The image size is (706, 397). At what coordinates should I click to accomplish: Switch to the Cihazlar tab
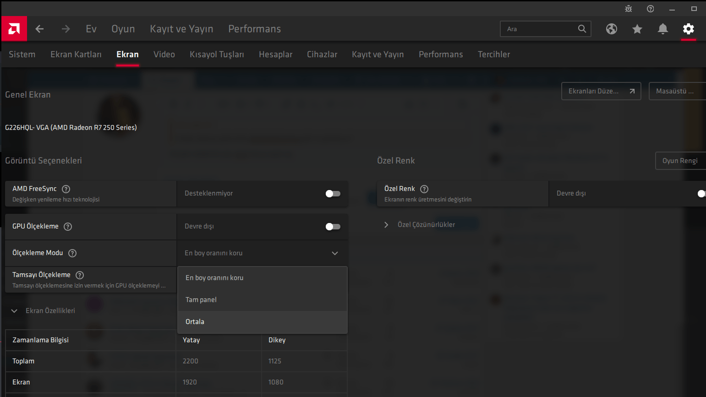tap(322, 54)
